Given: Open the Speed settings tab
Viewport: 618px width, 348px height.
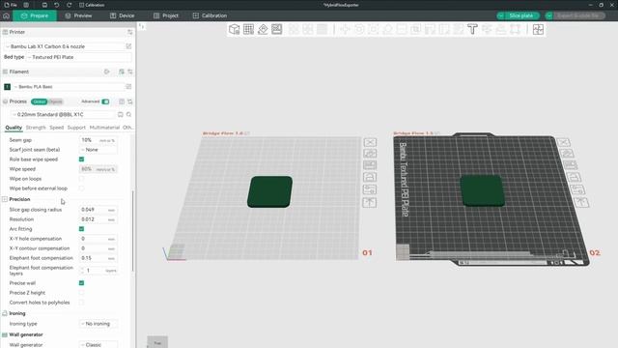Looking at the screenshot, I should [x=56, y=128].
